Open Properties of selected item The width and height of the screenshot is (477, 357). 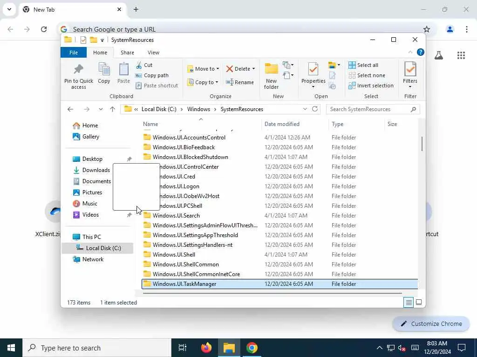pos(313,75)
